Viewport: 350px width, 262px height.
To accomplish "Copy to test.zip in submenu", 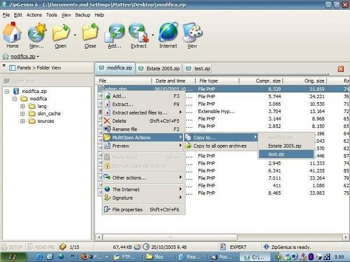I will pyautogui.click(x=286, y=154).
